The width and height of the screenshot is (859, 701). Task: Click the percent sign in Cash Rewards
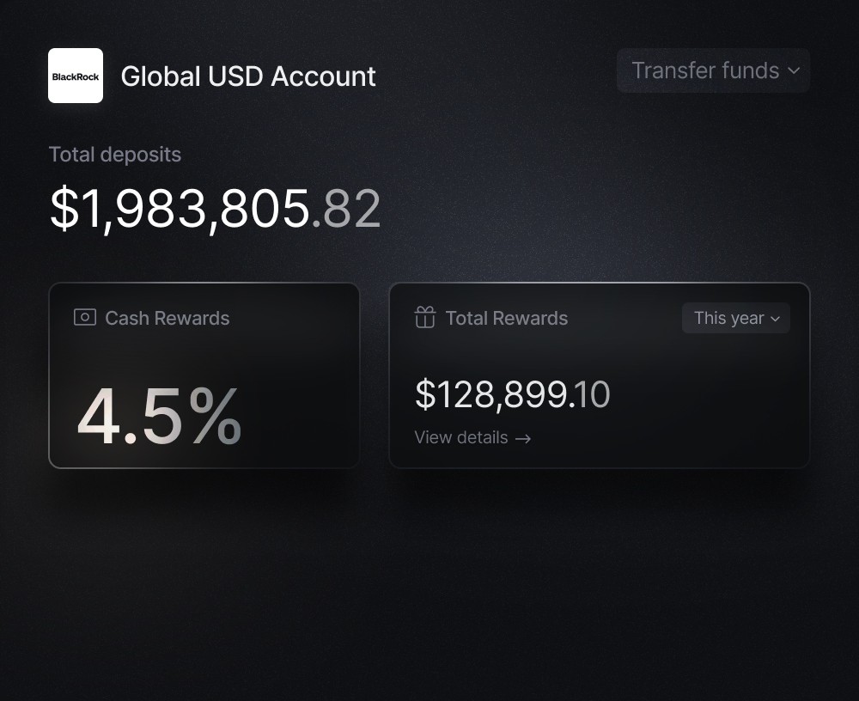[x=215, y=418]
